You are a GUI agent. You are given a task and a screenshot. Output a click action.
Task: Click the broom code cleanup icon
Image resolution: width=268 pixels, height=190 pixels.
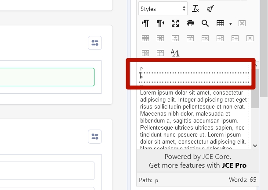point(210,8)
